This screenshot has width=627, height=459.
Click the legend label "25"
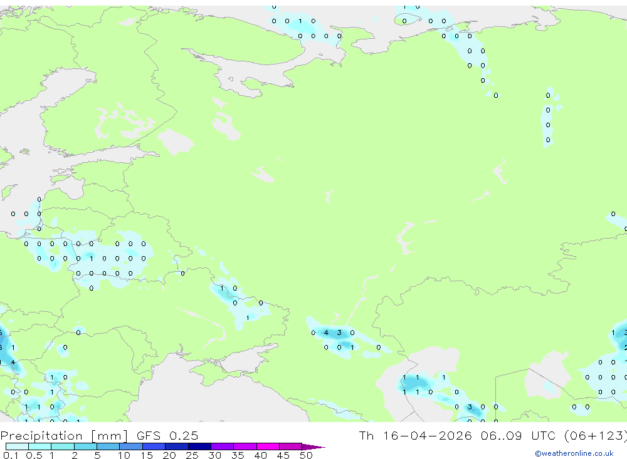pos(192,455)
